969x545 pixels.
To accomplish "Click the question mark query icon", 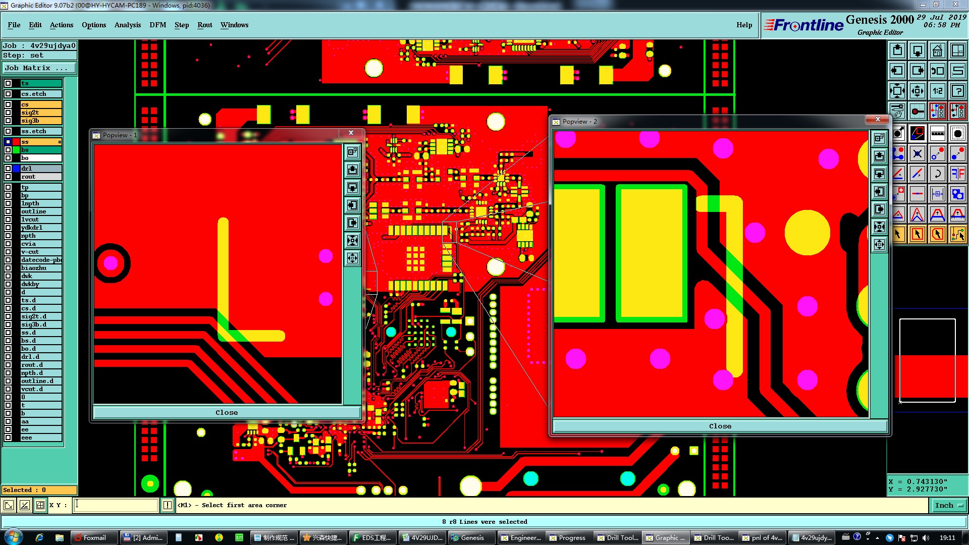I will pyautogui.click(x=958, y=91).
